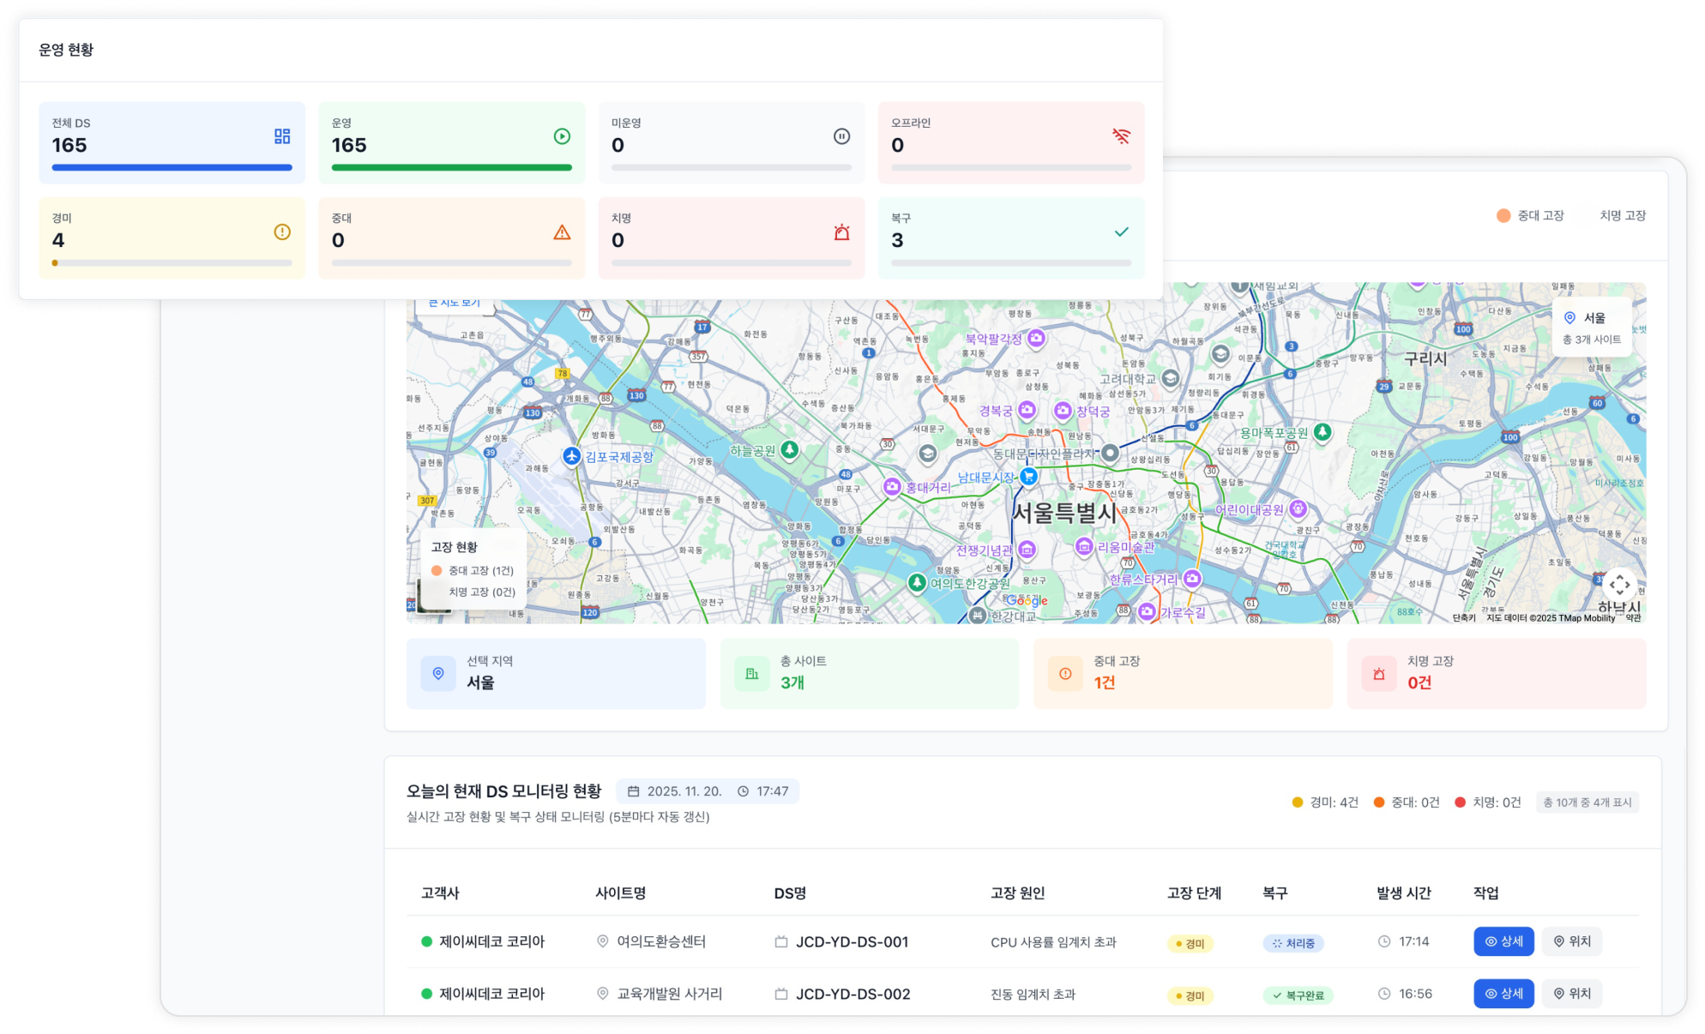The width and height of the screenshot is (1705, 1034).
Task: Click the map fullscreen expand icon
Action: click(1618, 585)
